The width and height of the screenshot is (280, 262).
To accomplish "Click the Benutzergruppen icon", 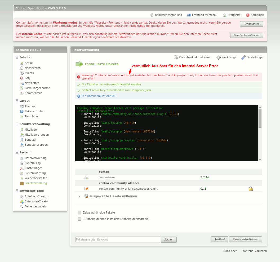I will tap(22, 145).
